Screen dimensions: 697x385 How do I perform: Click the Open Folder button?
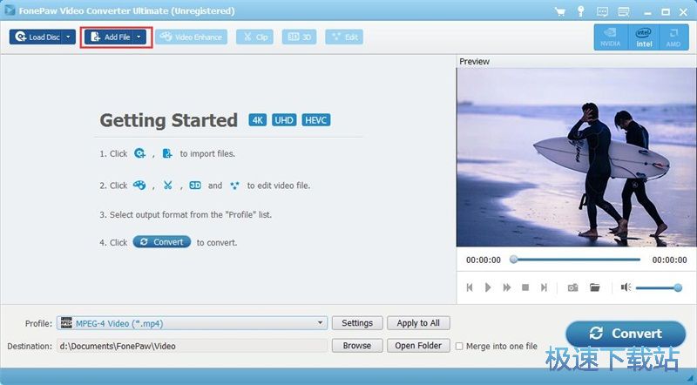418,346
